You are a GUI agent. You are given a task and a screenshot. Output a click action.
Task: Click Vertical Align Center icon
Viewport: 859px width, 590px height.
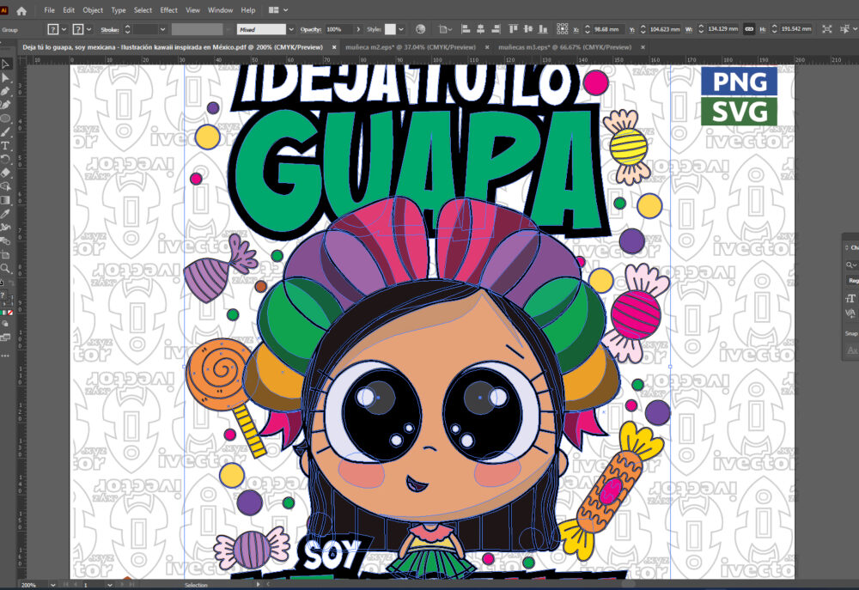[528, 29]
